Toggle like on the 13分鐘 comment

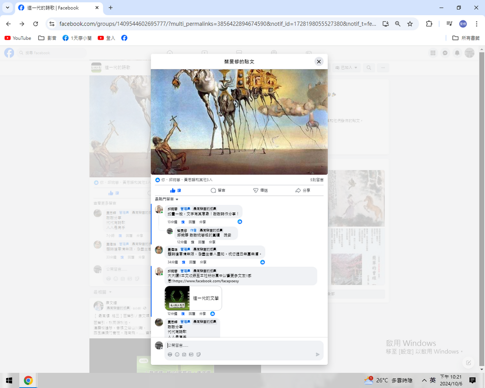183,222
